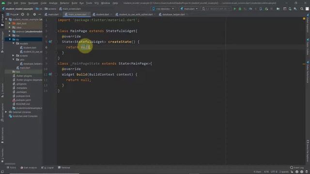Expand External Libraries node
The height and width of the screenshot is (174, 310).
click(6, 112)
